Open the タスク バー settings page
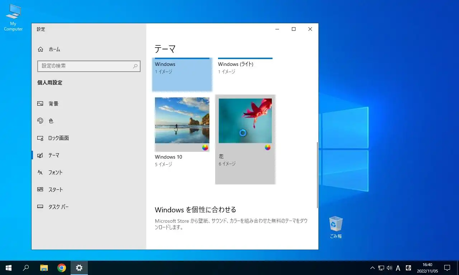Viewport: 459px width, 275px height. tap(89, 207)
